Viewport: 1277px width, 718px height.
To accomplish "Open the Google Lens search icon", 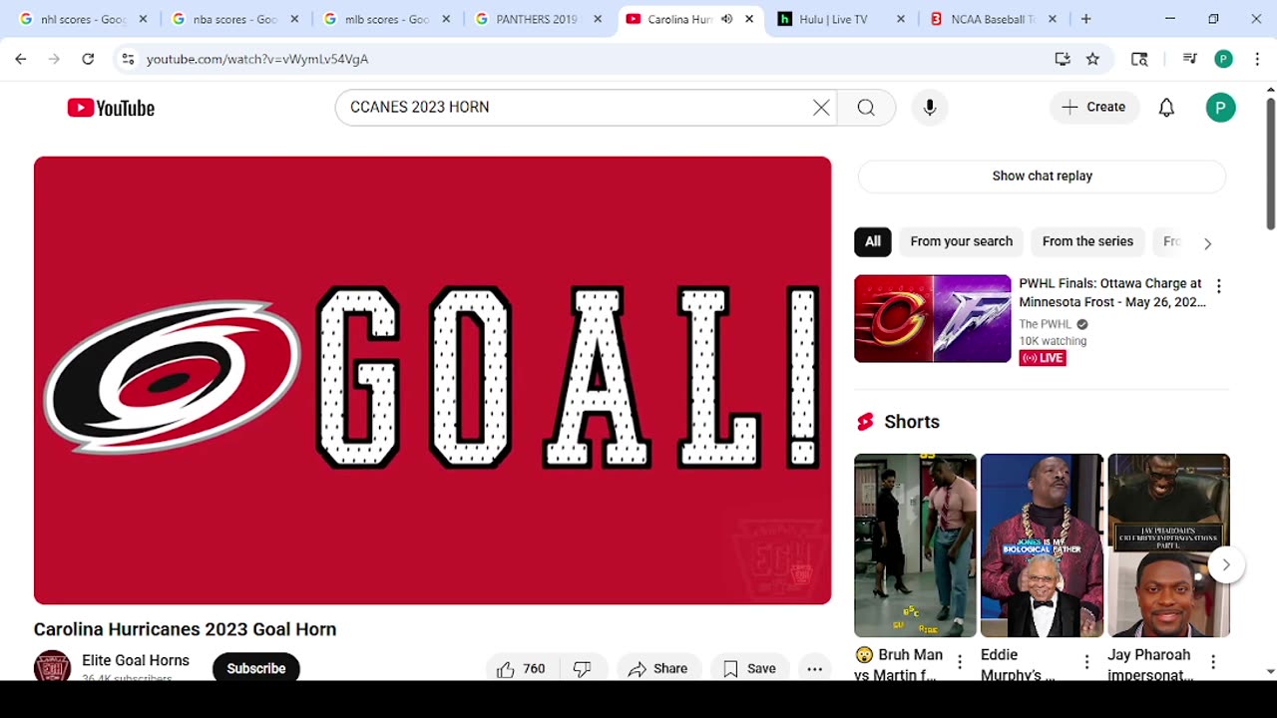I will (x=1139, y=59).
